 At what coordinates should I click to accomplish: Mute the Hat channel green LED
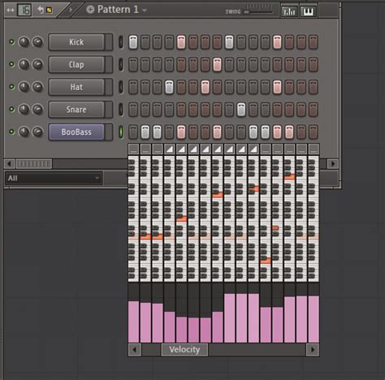point(11,87)
